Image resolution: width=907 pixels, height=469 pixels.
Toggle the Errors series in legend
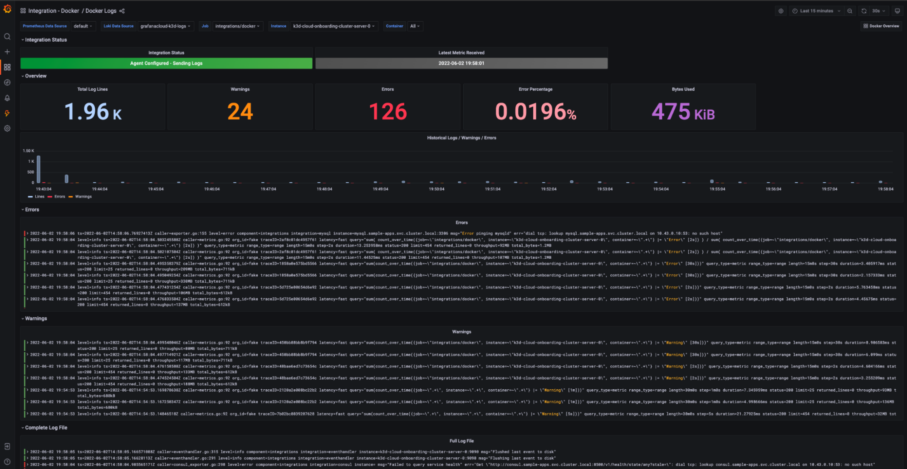(56, 197)
